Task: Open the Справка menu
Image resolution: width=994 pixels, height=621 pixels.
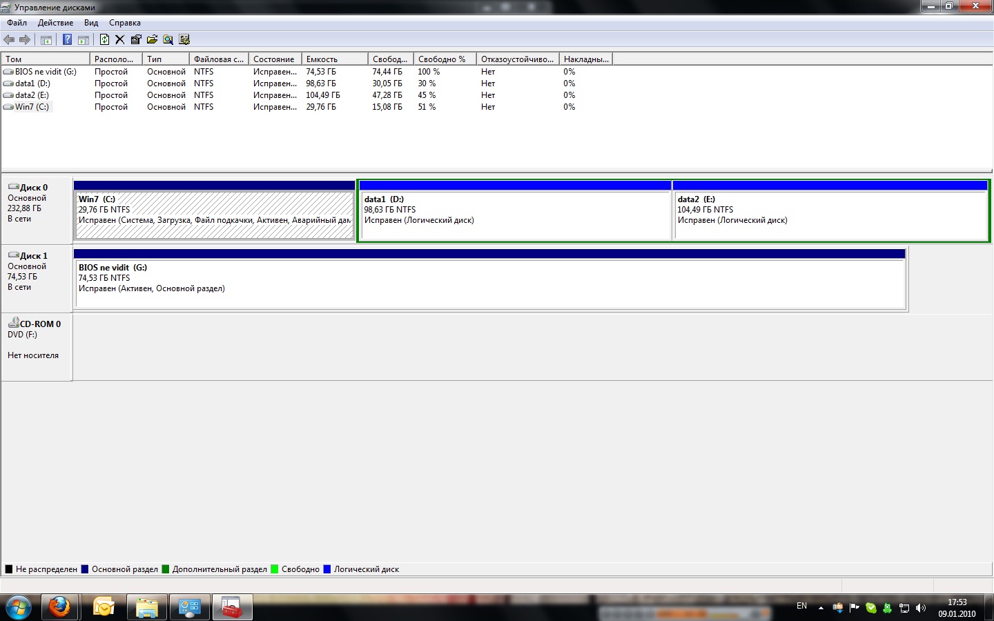Action: 125,23
